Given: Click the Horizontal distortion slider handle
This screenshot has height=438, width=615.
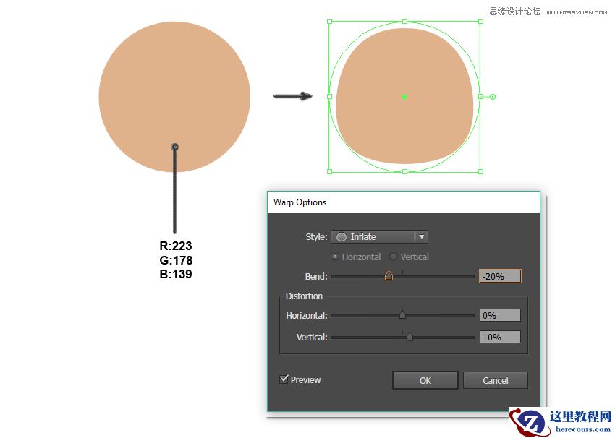Looking at the screenshot, I should tap(402, 314).
